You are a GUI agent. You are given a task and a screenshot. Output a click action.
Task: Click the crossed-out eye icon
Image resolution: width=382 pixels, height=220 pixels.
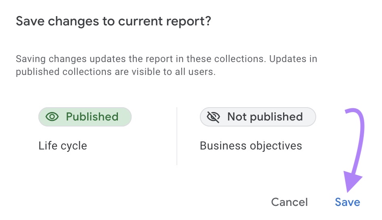[x=213, y=117]
